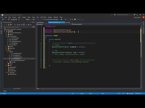Image resolution: width=145 pixels, height=108 pixels.
Task: Pin the active editor tab
Action: 62,22
